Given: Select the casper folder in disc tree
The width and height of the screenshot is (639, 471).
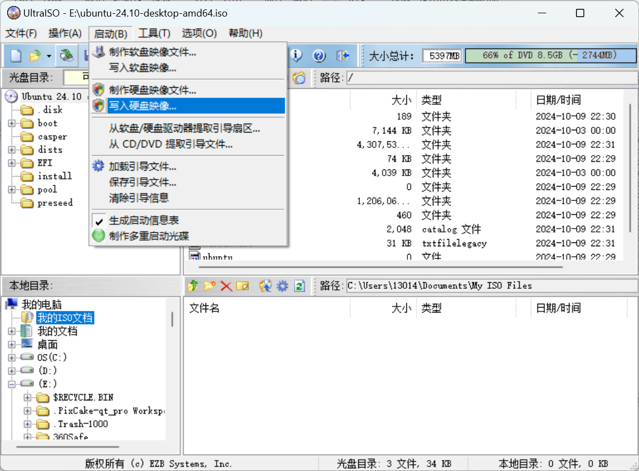Looking at the screenshot, I should point(52,137).
